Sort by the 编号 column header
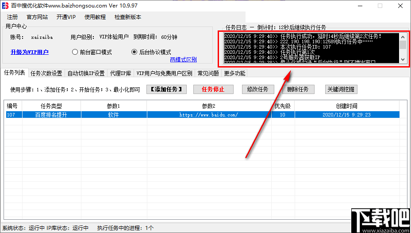Screen dimensions: 411x233 tap(12, 106)
